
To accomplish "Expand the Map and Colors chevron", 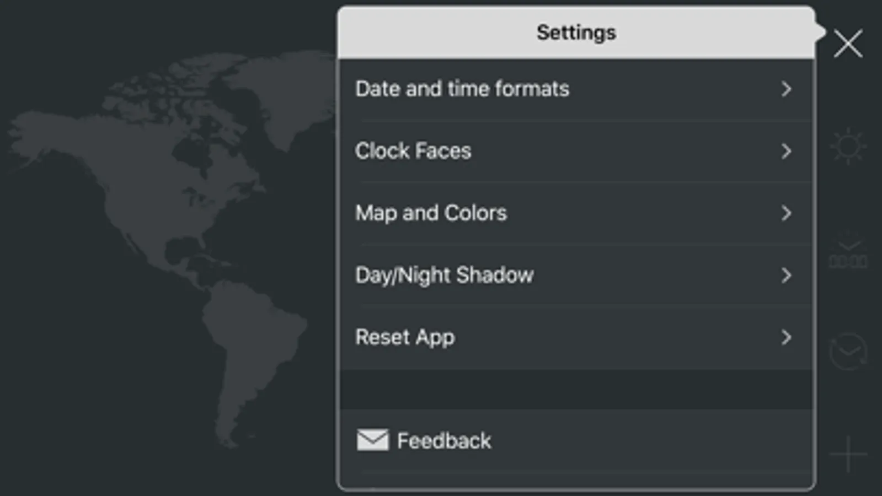I will 786,213.
